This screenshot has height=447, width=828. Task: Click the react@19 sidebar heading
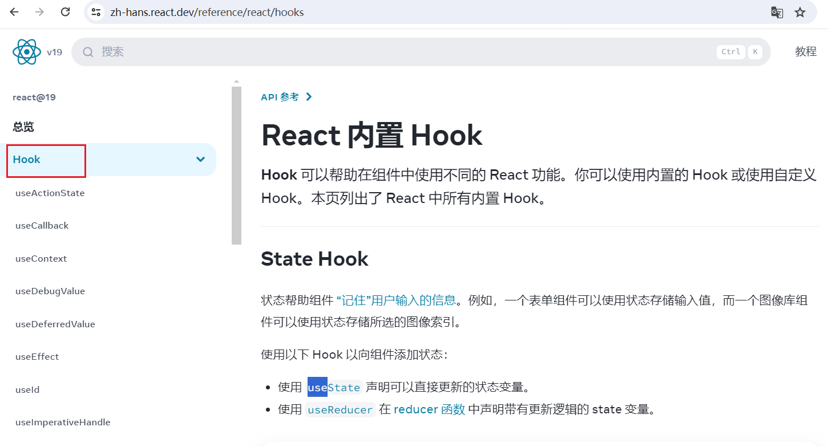34,97
